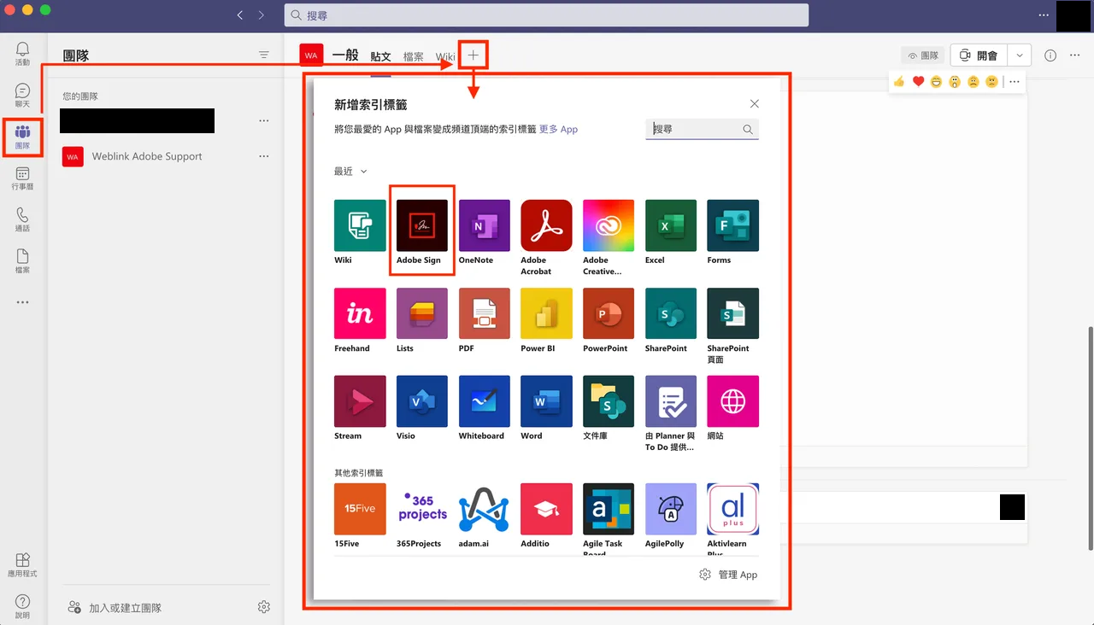Select the Forms app icon
Screen dimensions: 1094x625
pyautogui.click(x=733, y=225)
